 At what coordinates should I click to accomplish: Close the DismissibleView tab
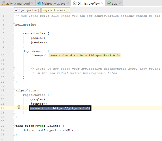102,3
